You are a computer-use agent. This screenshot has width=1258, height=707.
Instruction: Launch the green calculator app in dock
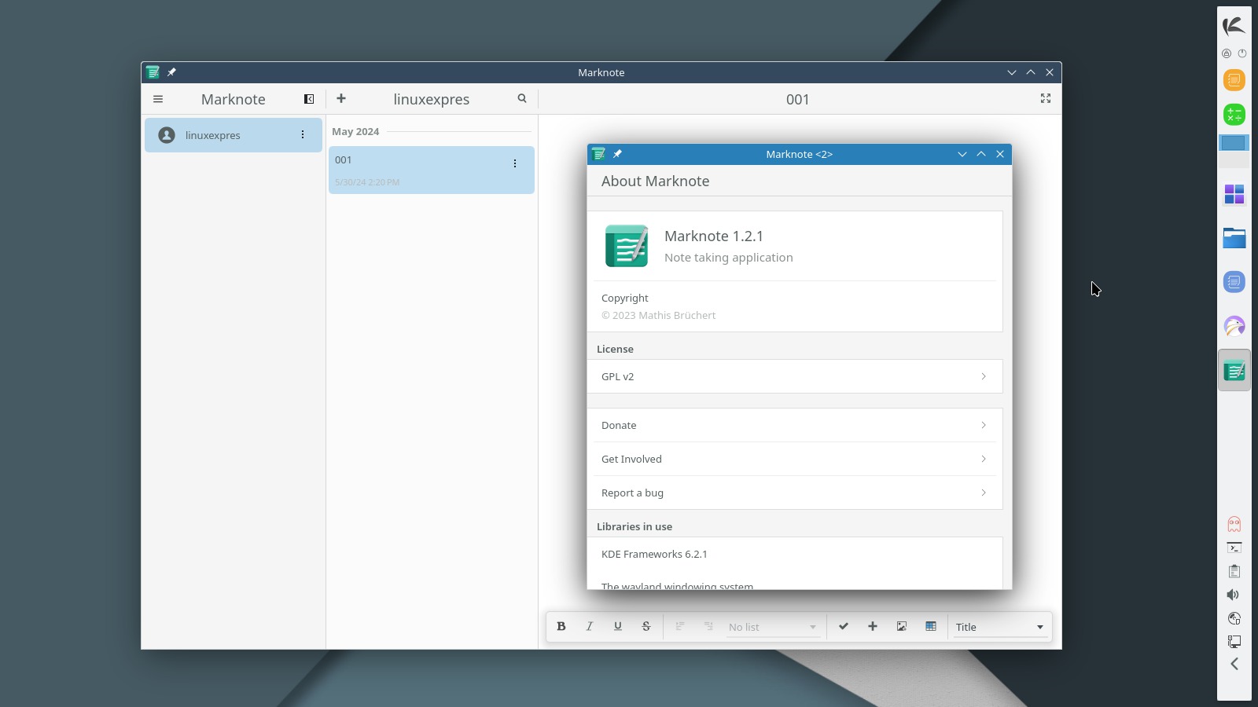[1234, 115]
